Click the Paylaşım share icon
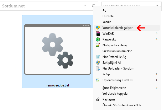Viewport: 163px width, 110px height. (98, 99)
